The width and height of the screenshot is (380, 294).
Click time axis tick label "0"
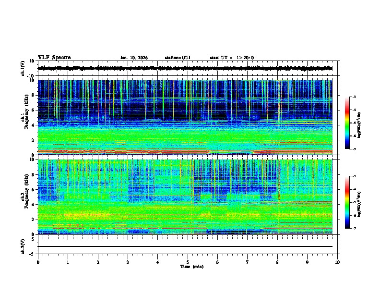[38, 262]
